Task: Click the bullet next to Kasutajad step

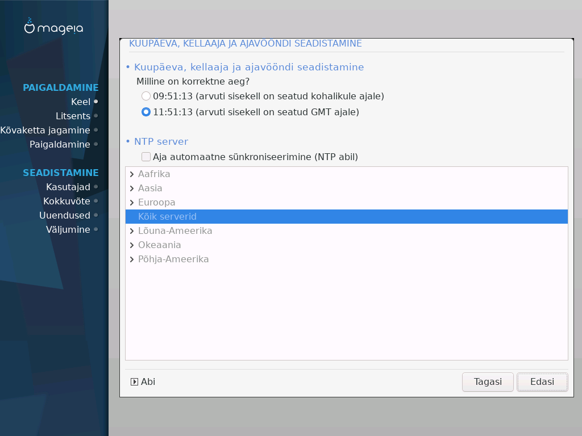Action: [95, 187]
